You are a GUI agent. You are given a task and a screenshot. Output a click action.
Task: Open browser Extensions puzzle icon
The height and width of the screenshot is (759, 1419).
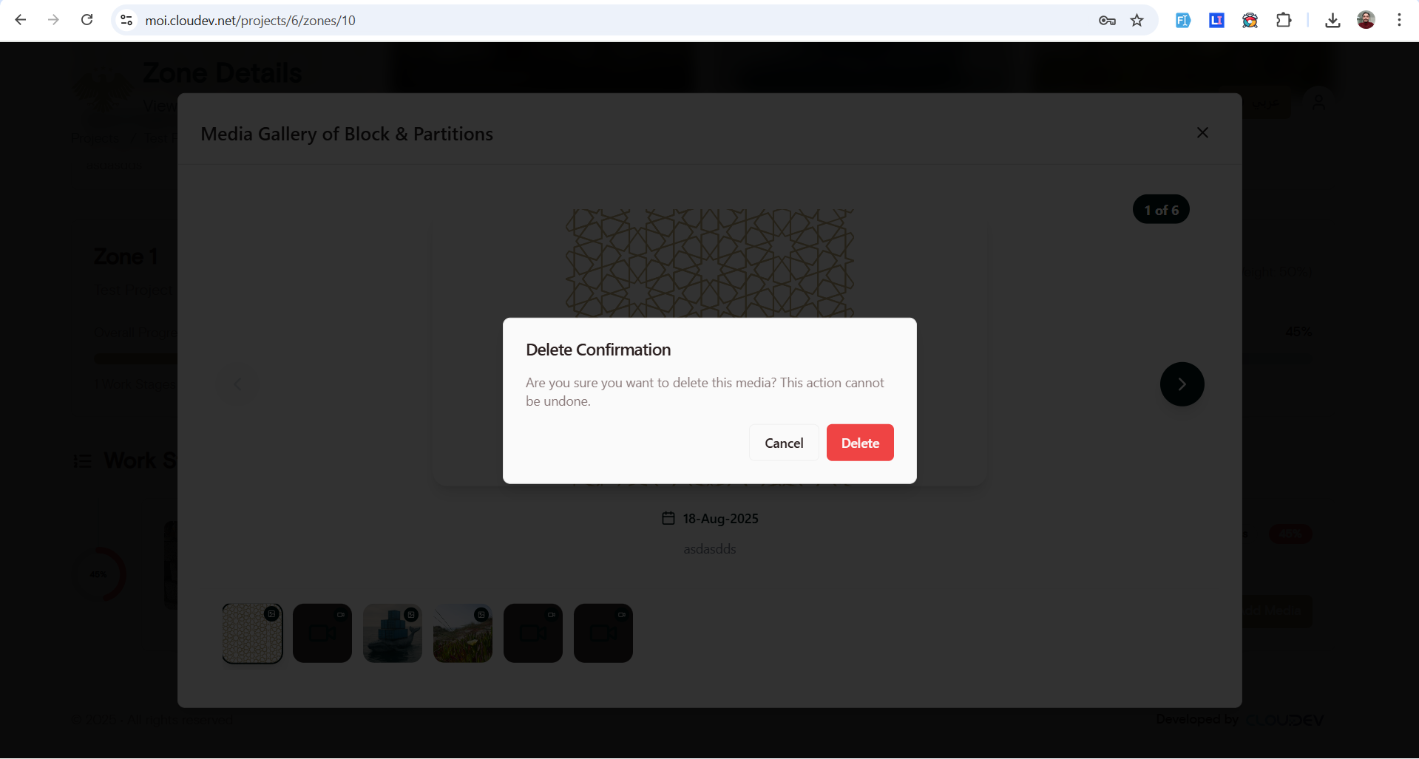pyautogui.click(x=1284, y=21)
